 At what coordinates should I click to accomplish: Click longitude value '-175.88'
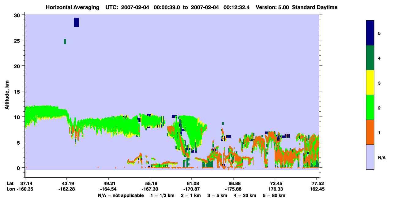click(233, 189)
